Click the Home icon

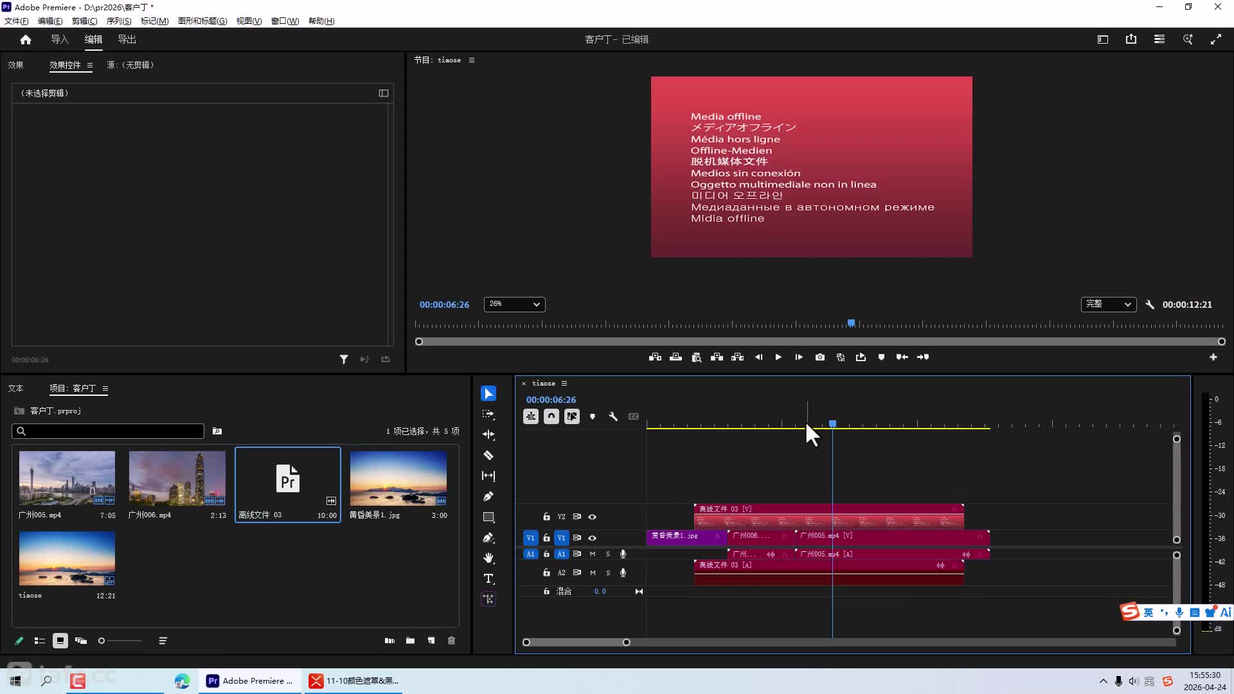pyautogui.click(x=26, y=40)
